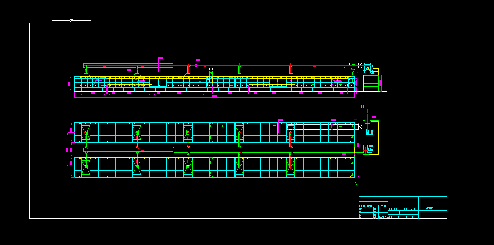494x245 pixels.
Task: Select the section marker A below the plan view
Action: point(355,184)
